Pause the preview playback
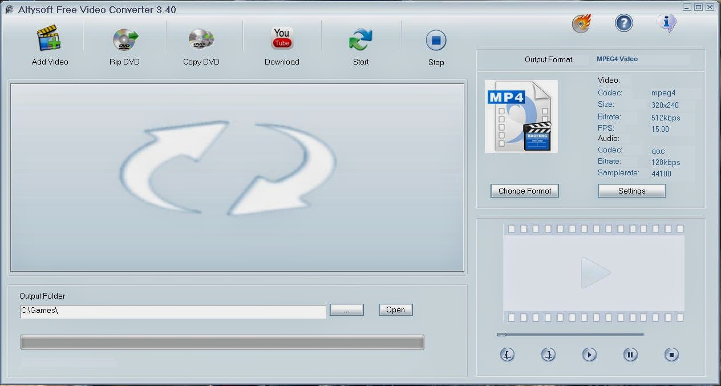Screen dimensions: 721x386 [x=630, y=355]
